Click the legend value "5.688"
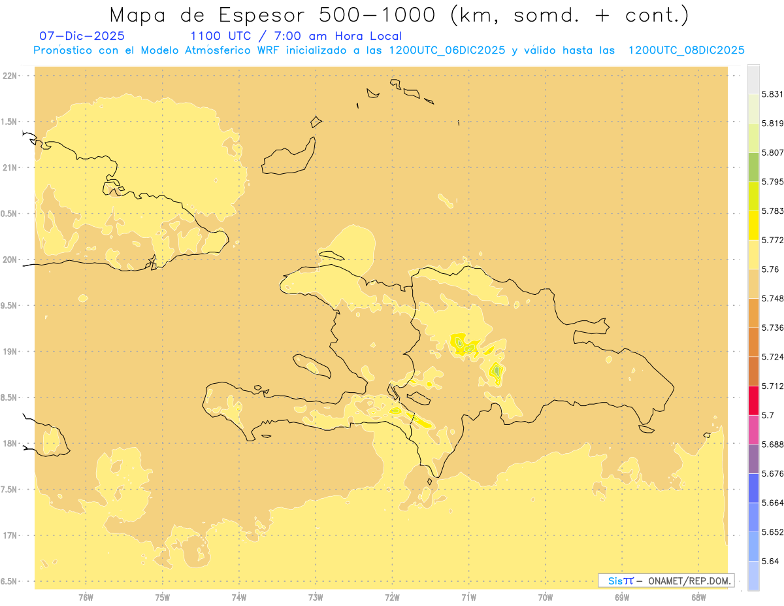 (772, 445)
